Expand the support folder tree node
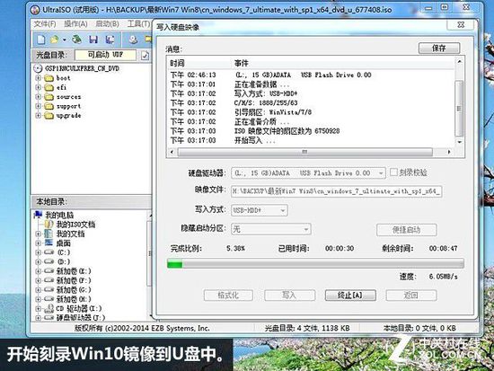 pyautogui.click(x=38, y=106)
